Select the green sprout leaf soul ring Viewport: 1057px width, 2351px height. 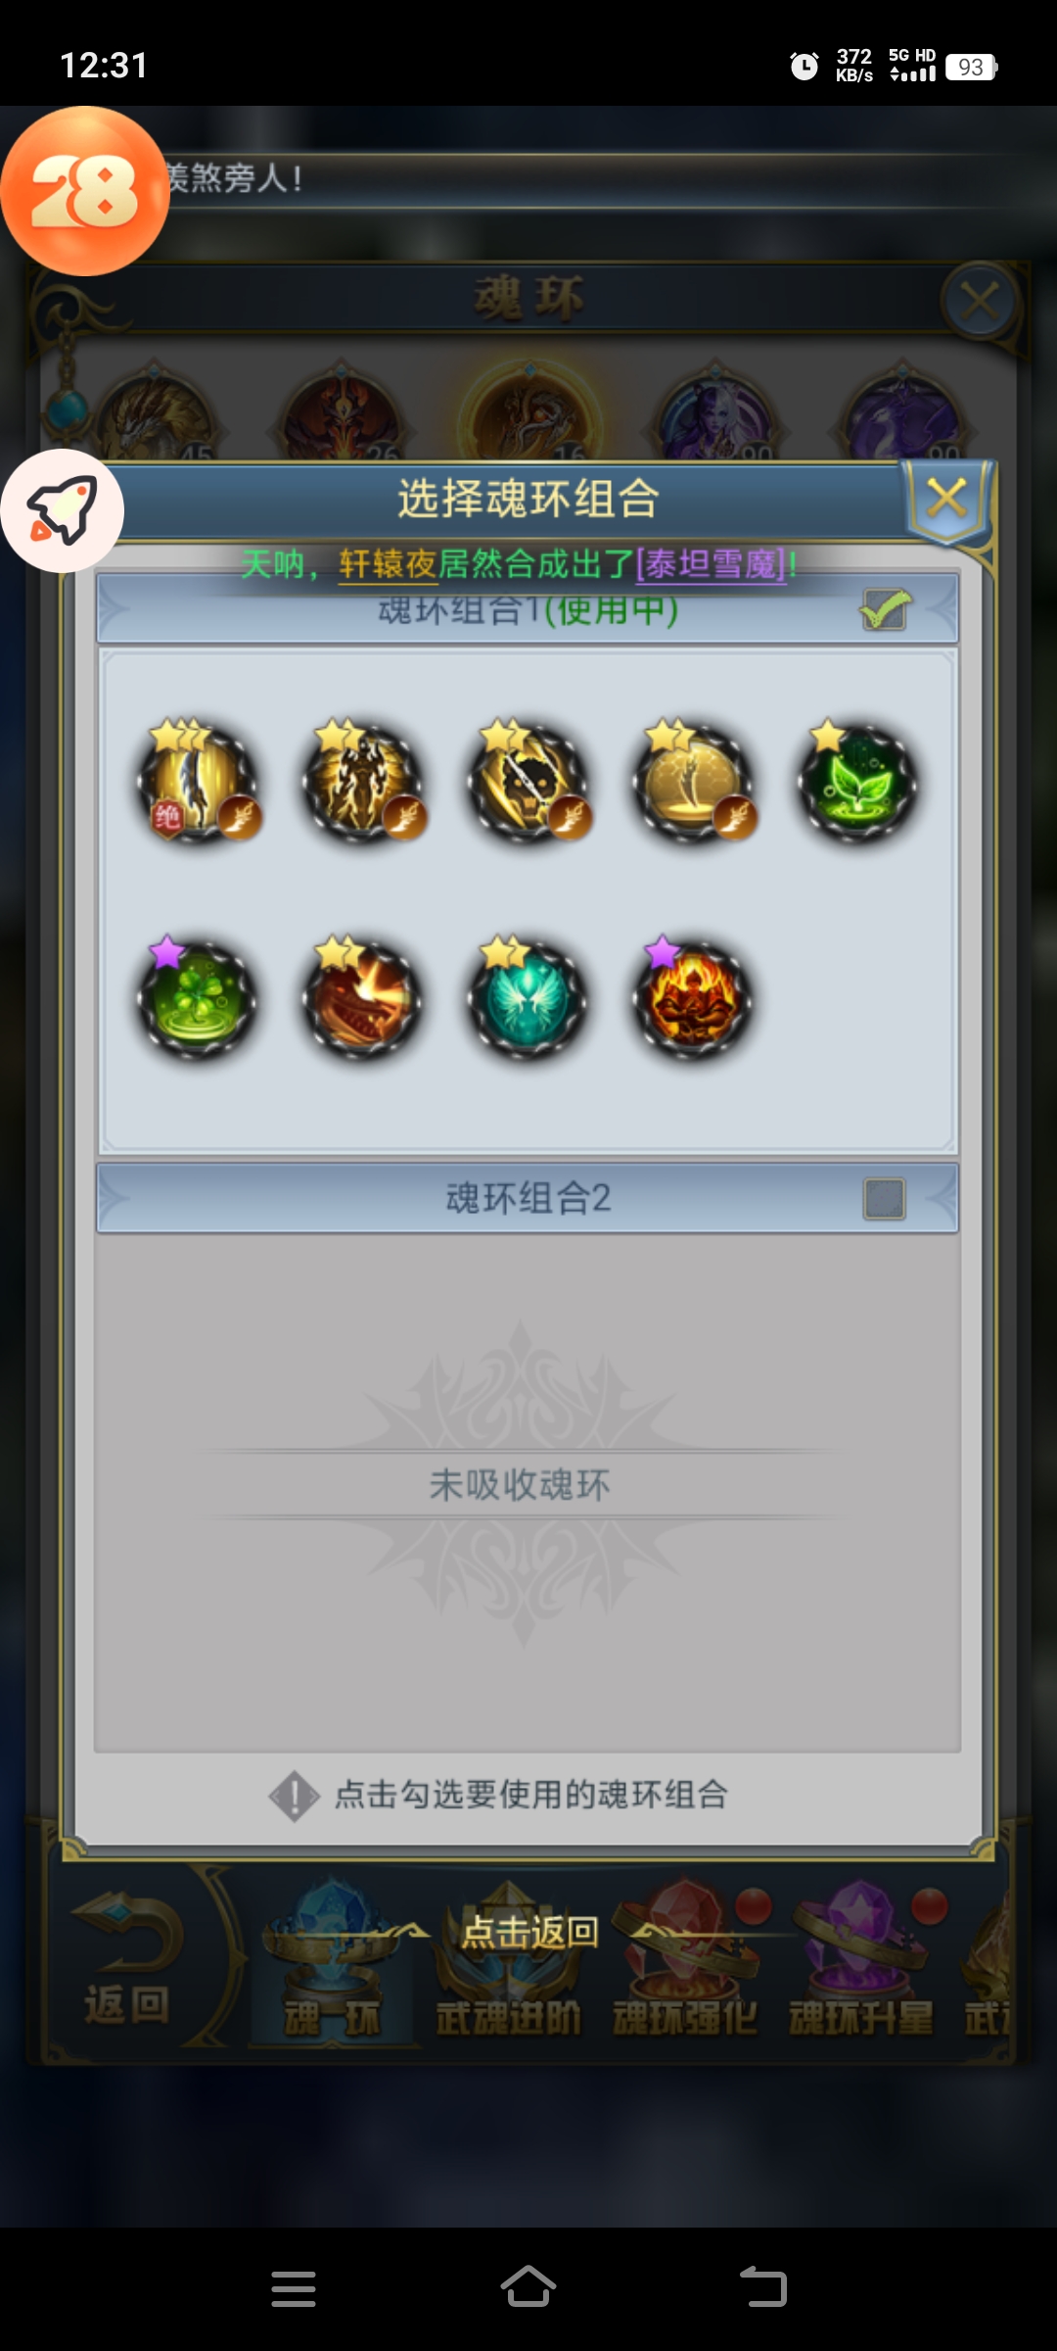pyautogui.click(x=858, y=783)
